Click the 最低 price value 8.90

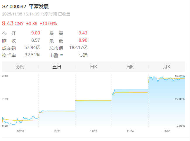tap(83, 40)
